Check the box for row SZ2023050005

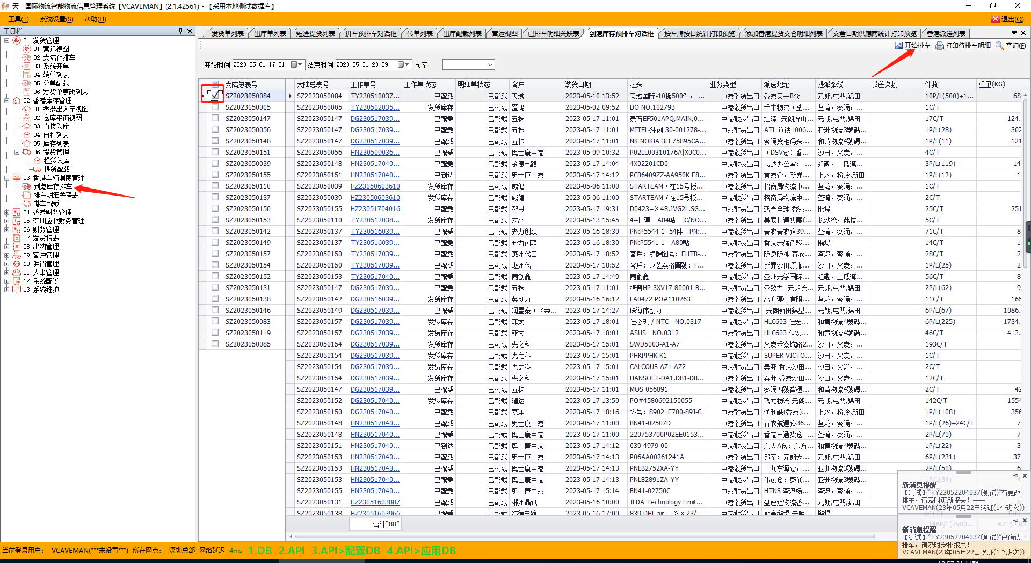[215, 107]
